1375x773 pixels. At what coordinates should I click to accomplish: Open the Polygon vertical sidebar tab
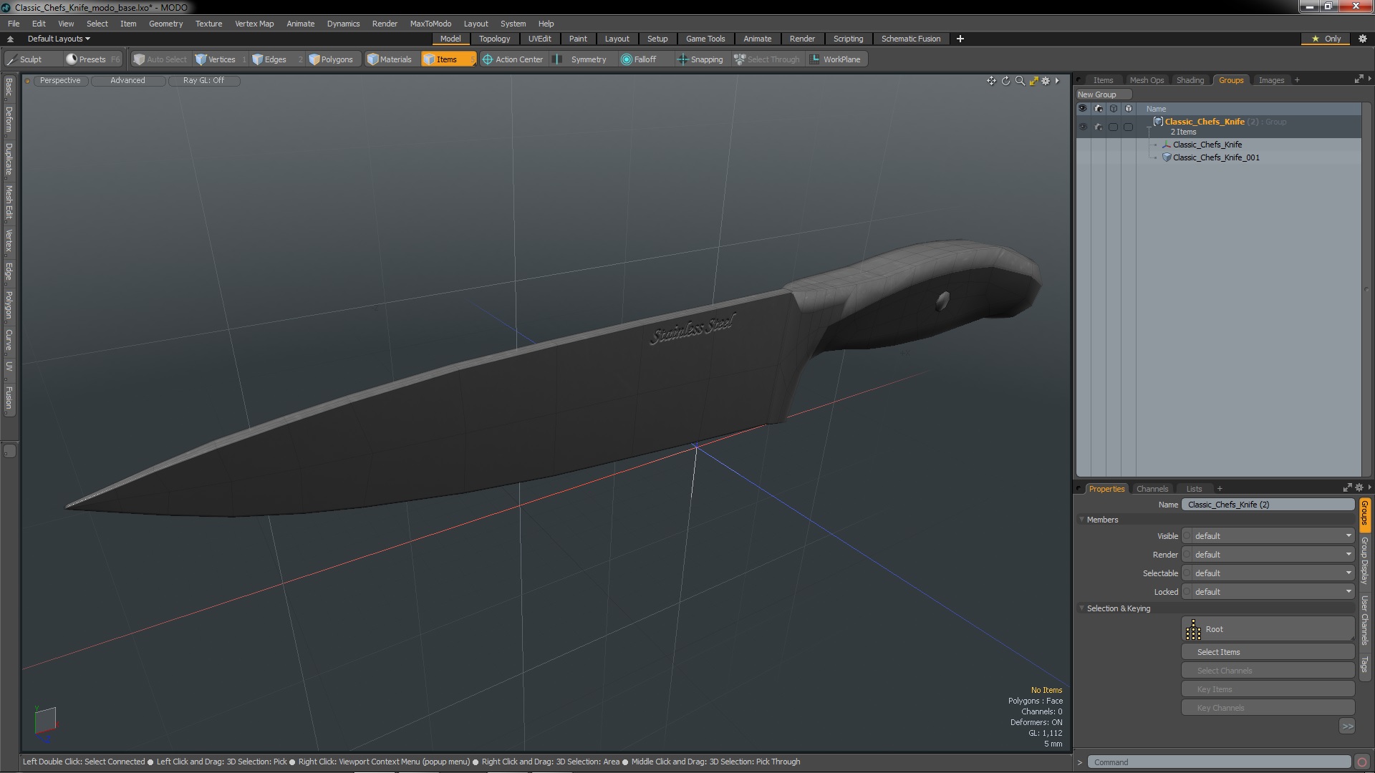9,305
